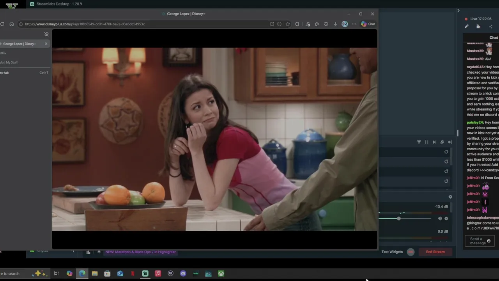This screenshot has width=499, height=281.
Task: Open the camera icon under Live timer
Action: [478, 27]
